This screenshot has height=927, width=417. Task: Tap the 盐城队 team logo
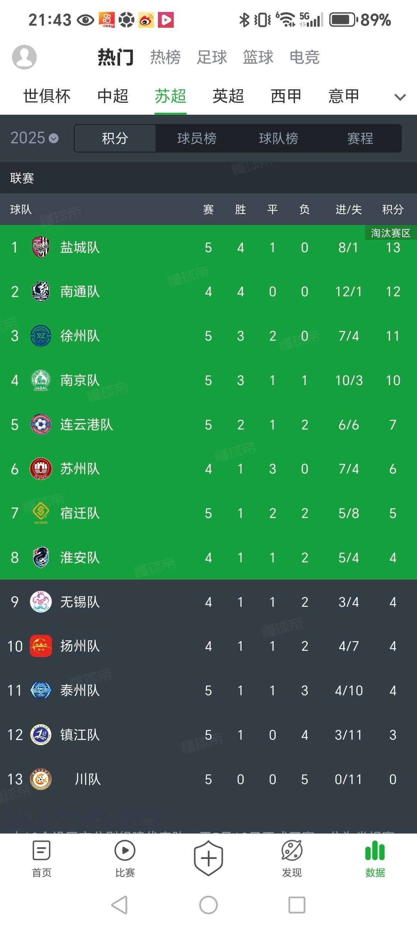[41, 247]
